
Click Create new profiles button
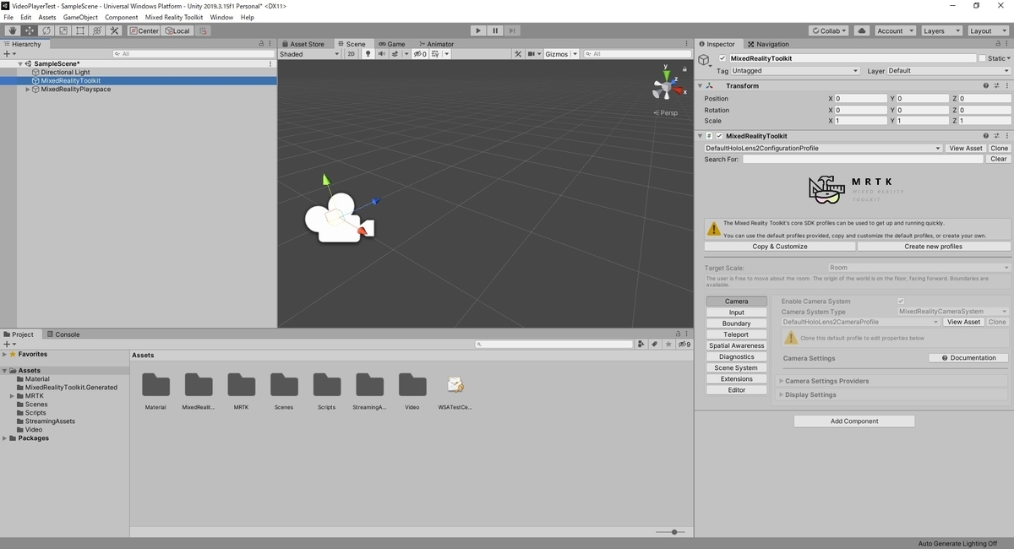(934, 247)
